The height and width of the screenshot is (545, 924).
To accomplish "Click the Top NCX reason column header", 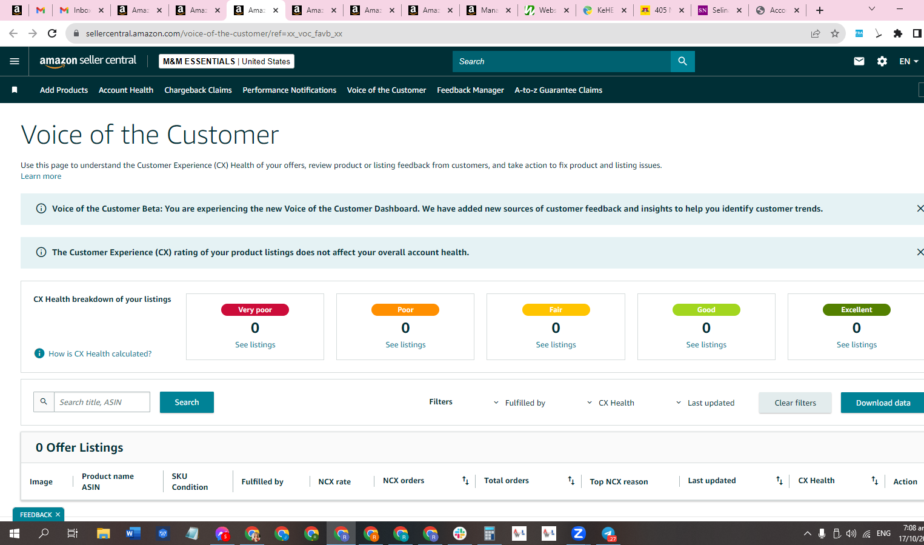I will pyautogui.click(x=619, y=481).
